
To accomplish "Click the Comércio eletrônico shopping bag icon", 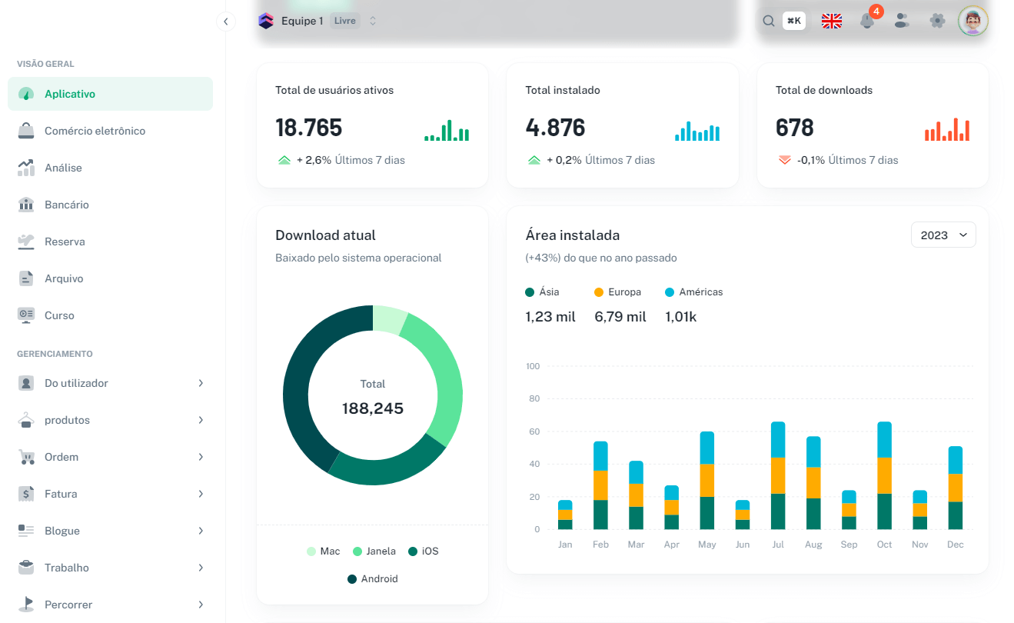I will click(26, 131).
